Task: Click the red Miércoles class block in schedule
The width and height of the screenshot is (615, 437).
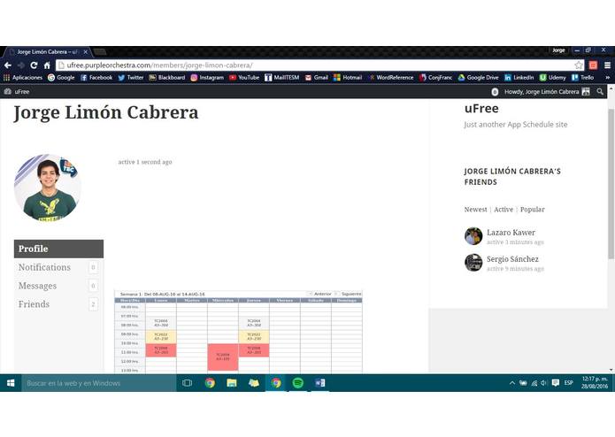Action: pyautogui.click(x=223, y=357)
